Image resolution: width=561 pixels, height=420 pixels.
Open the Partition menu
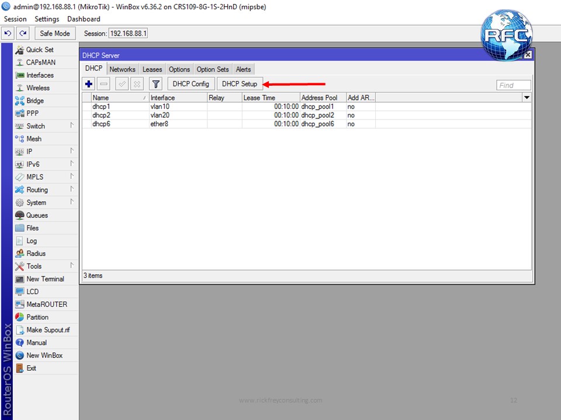(x=46, y=317)
